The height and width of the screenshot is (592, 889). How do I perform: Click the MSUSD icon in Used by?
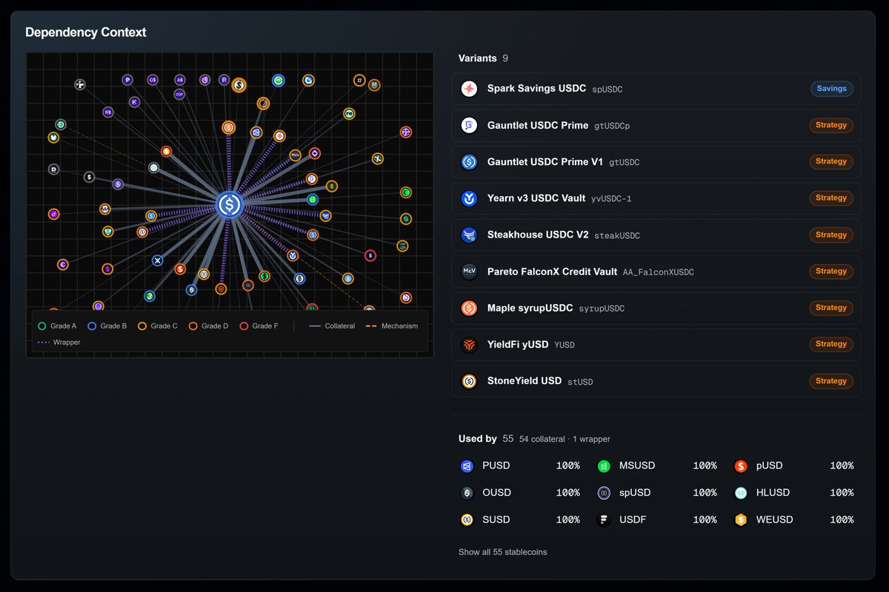click(604, 466)
